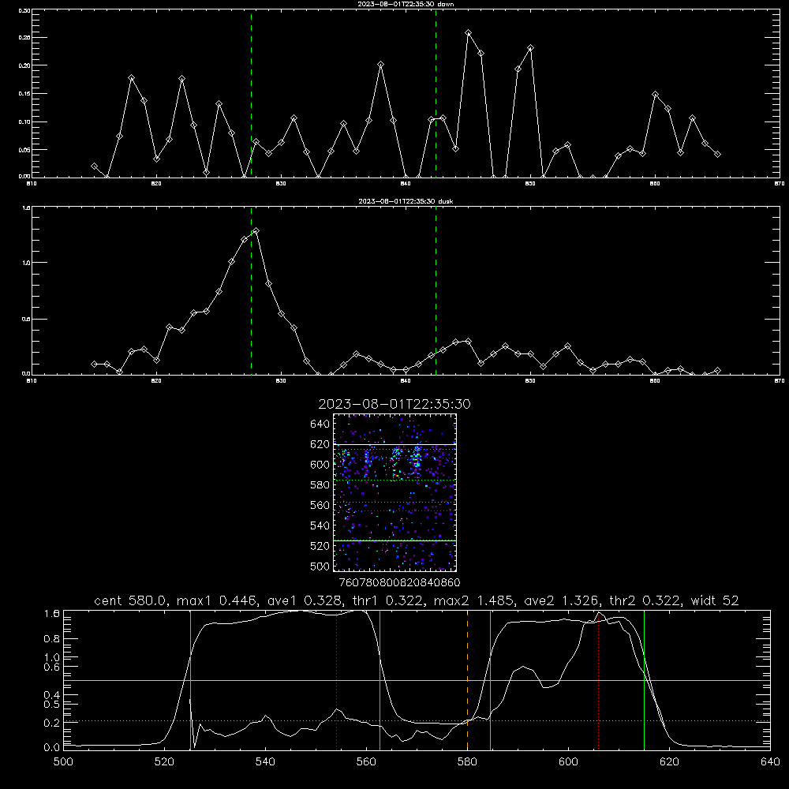The width and height of the screenshot is (789, 789).
Task: Click the '580' y-axis label of heatmap
Action: (x=320, y=485)
